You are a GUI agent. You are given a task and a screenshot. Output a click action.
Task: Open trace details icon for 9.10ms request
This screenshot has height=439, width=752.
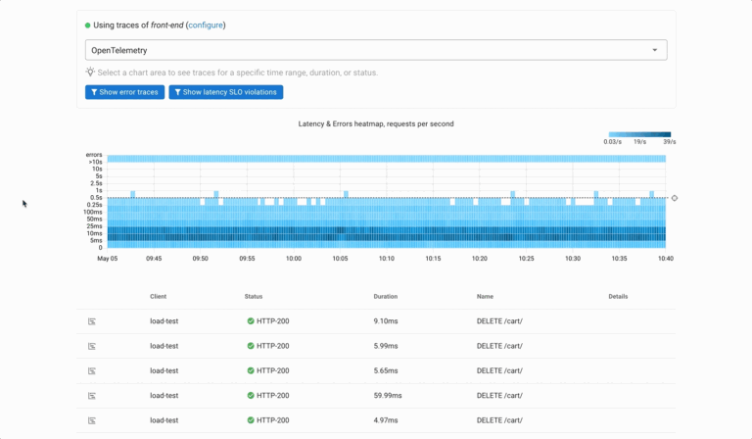click(x=92, y=320)
